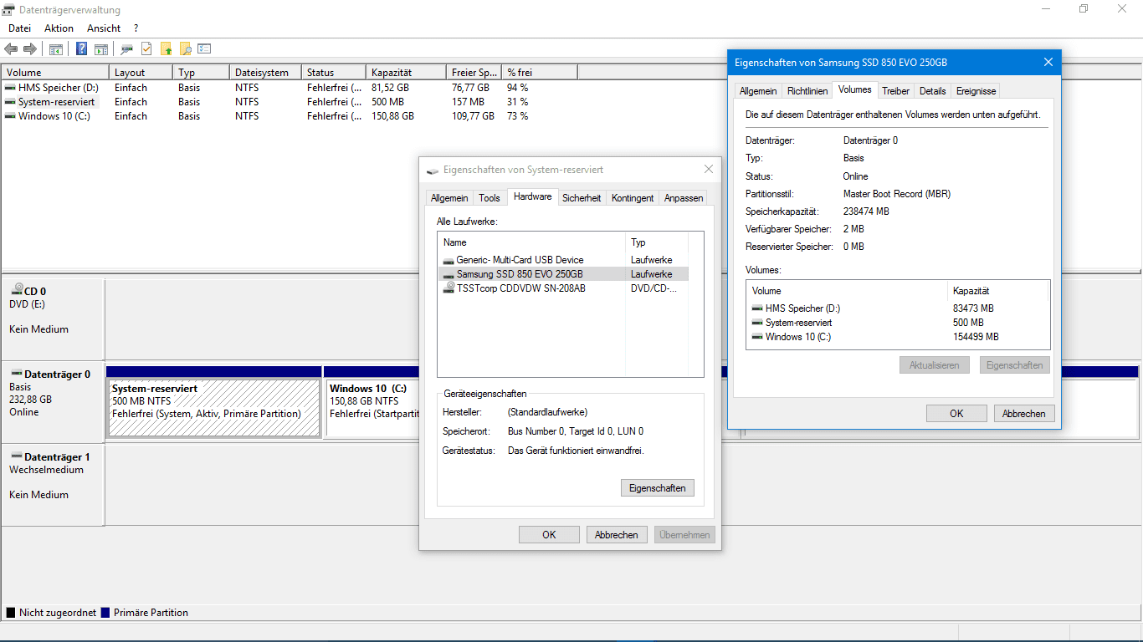
Task: Click the Status column header
Action: click(x=333, y=73)
